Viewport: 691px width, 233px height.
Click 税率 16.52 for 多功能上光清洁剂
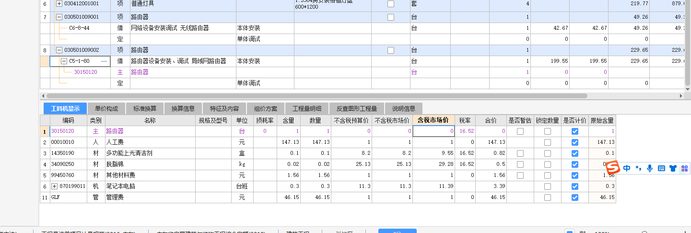(465, 153)
